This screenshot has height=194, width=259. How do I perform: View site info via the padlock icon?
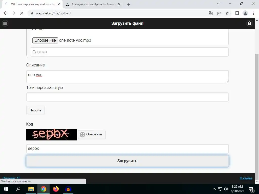32,13
